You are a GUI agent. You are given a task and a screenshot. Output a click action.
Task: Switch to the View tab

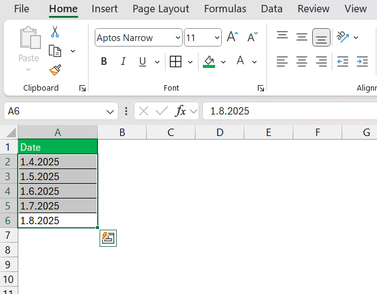click(356, 9)
